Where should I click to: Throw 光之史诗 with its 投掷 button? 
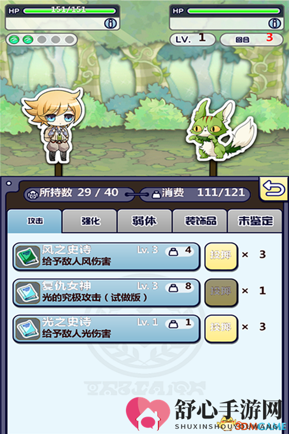pos(221,328)
